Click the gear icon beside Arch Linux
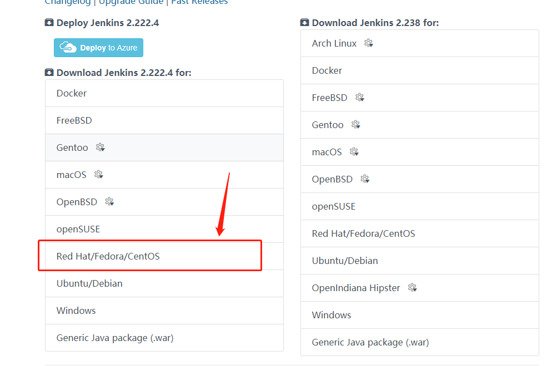Viewport: 552px width, 366px height. (369, 43)
